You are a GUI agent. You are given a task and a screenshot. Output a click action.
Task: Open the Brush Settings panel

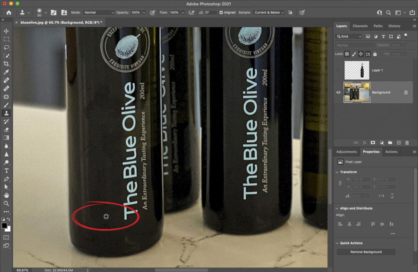53,13
